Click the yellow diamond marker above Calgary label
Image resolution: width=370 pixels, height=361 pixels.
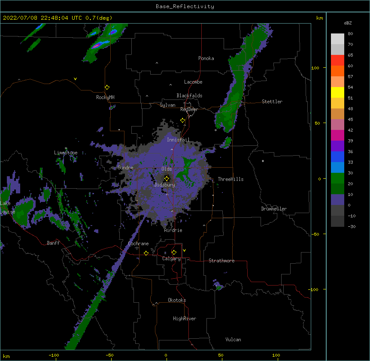(x=174, y=253)
